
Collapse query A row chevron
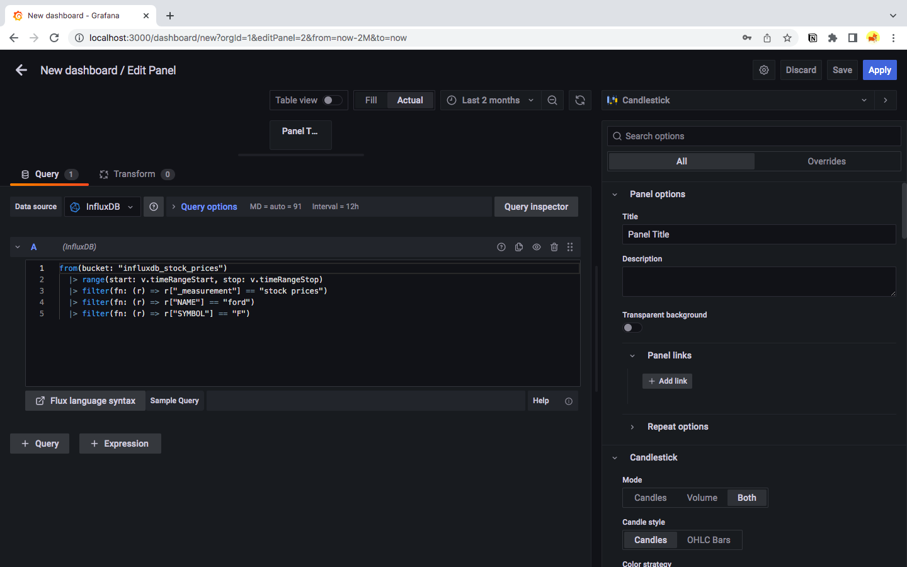[18, 247]
